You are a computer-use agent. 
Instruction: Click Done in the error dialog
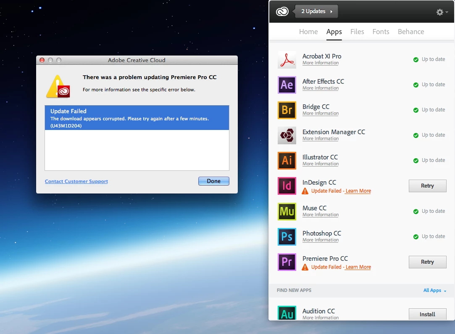(213, 181)
